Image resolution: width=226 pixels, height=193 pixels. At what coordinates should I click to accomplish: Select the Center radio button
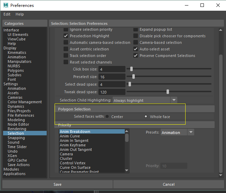click(107, 116)
